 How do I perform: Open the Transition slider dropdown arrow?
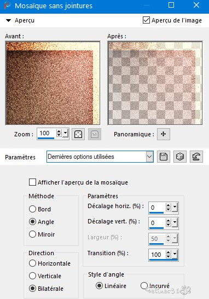(175, 254)
